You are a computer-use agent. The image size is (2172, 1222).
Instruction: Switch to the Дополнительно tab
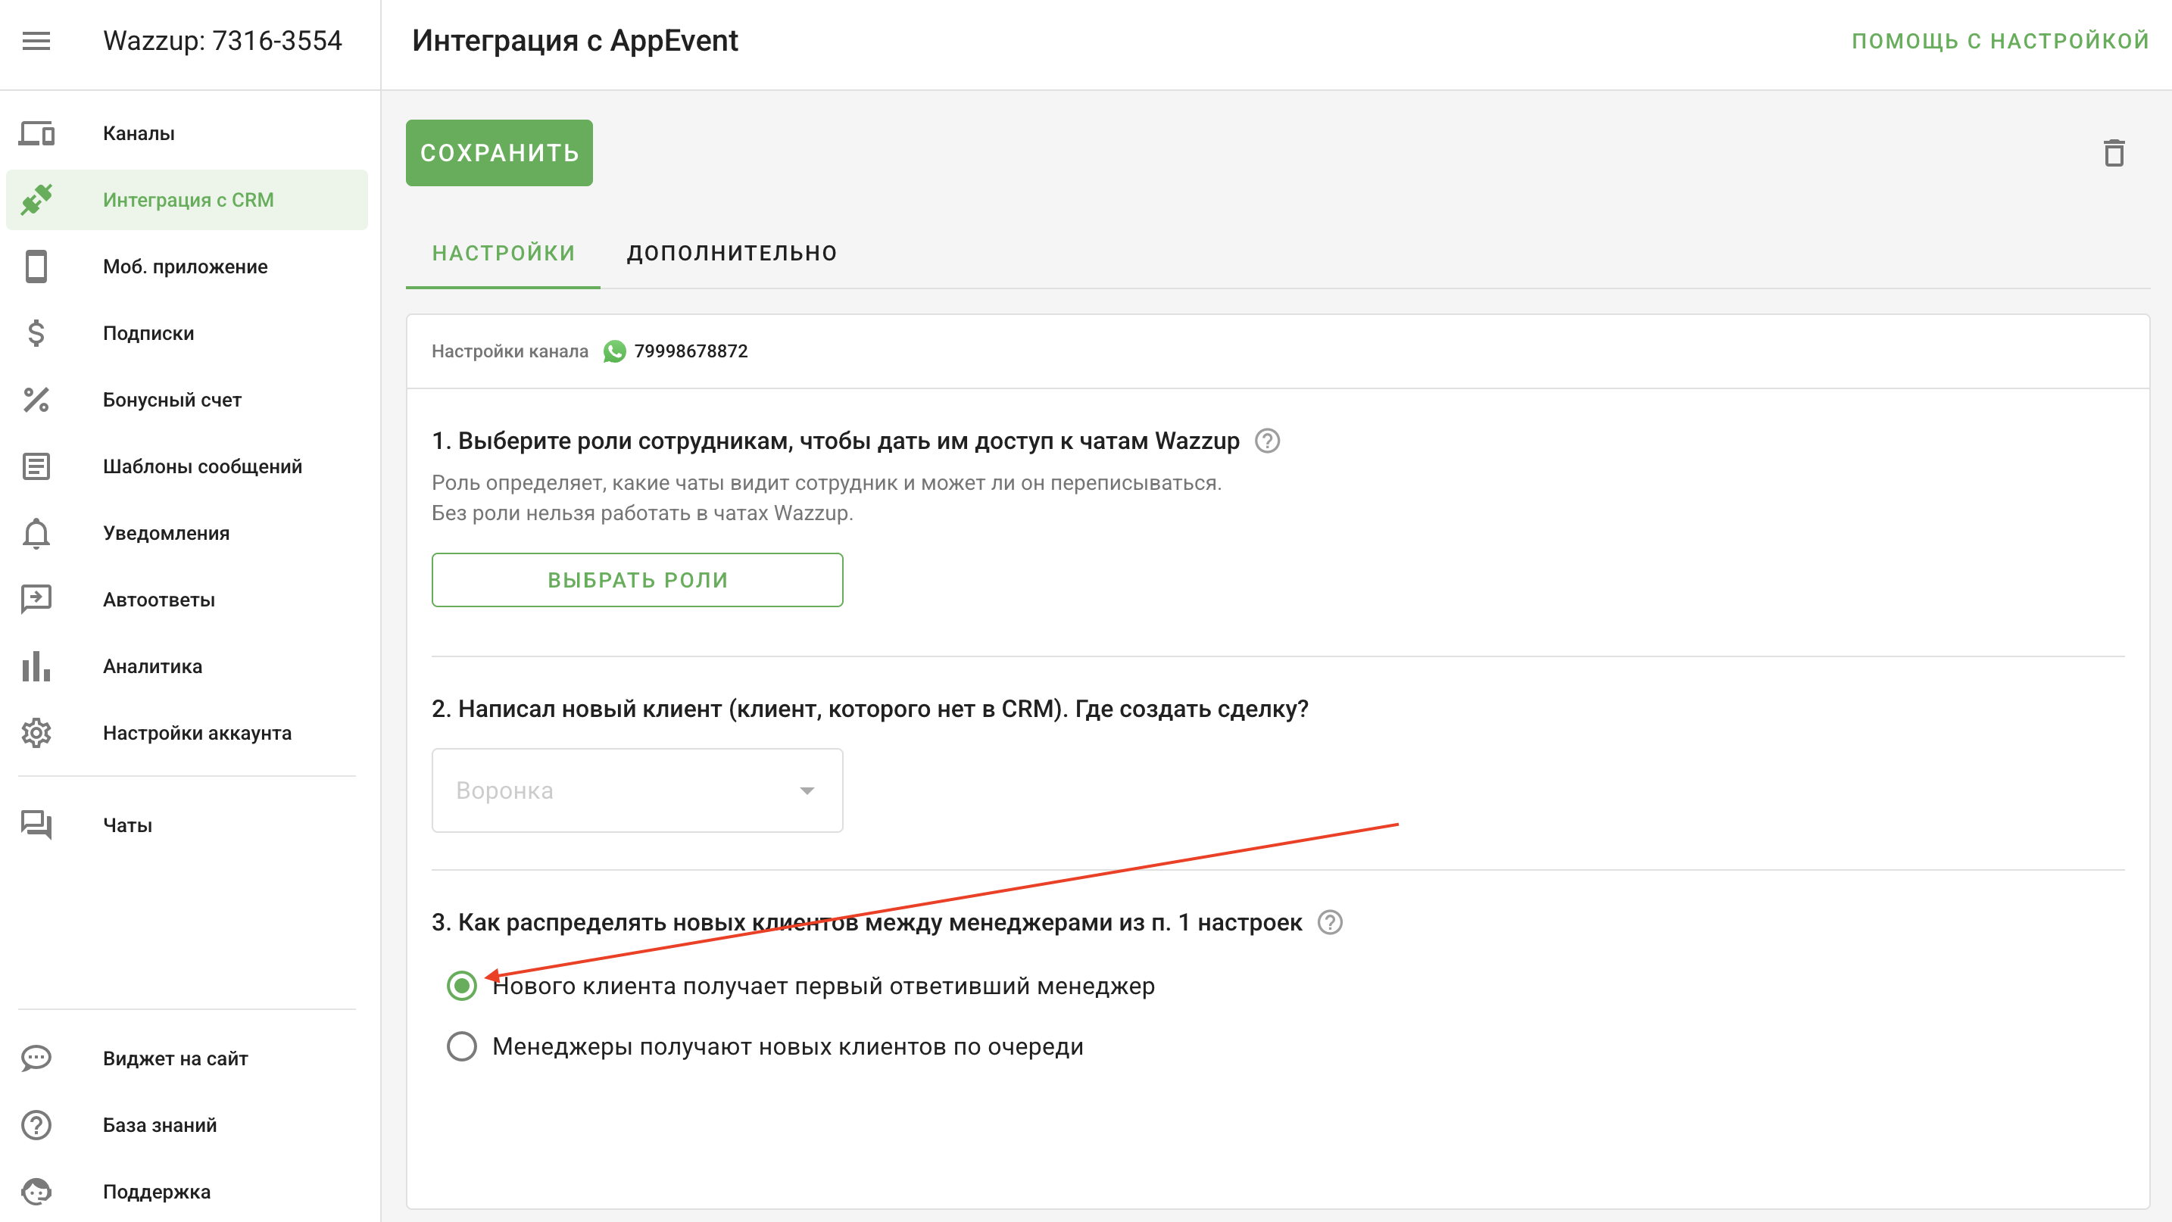pyautogui.click(x=731, y=253)
